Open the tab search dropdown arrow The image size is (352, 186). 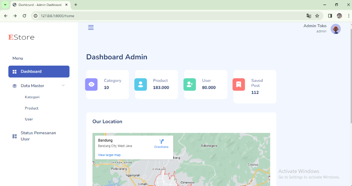(5, 5)
